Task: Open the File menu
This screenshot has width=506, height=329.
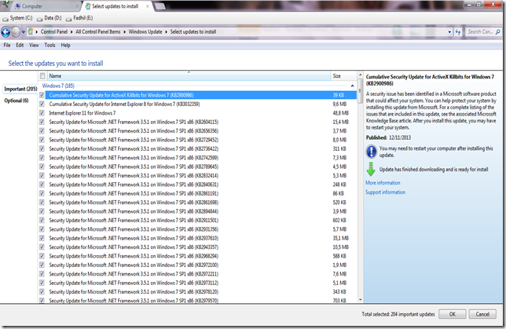Action: tap(7, 46)
